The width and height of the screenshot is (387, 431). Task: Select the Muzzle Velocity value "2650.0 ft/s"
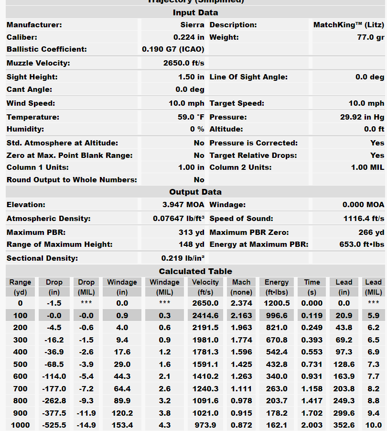pyautogui.click(x=183, y=63)
